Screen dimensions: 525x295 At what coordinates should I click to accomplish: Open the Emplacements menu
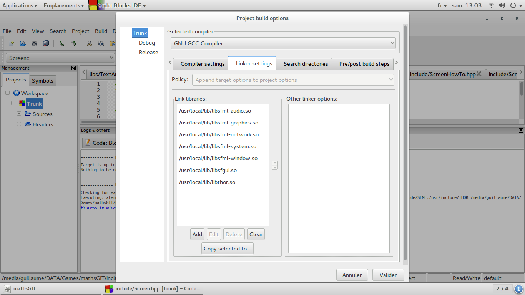click(63, 5)
